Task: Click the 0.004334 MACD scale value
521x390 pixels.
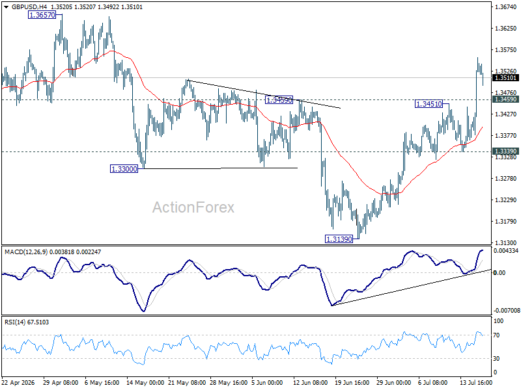Action: pos(506,251)
